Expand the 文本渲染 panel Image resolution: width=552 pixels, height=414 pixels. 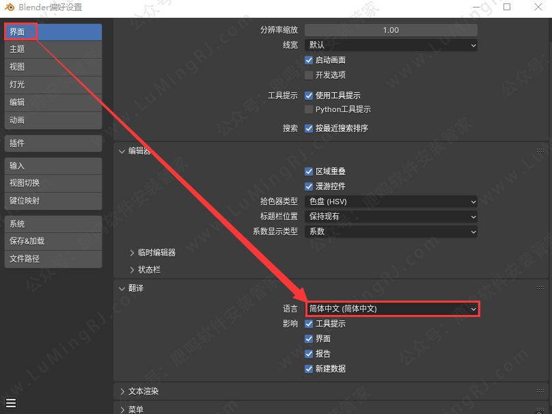click(122, 391)
